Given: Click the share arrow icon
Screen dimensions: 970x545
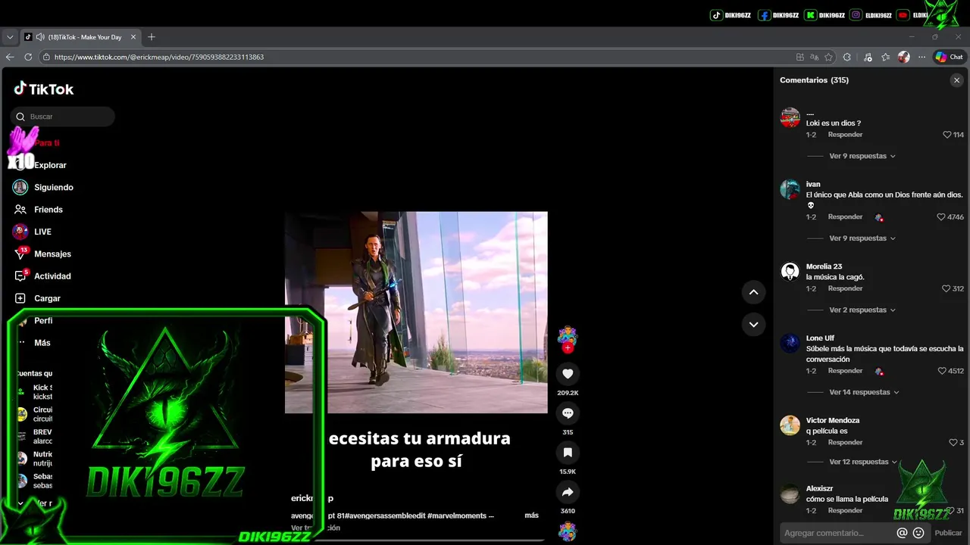Looking at the screenshot, I should point(567,492).
